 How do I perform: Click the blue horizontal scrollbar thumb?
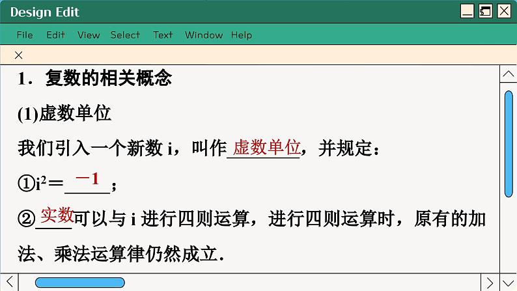pos(79,283)
